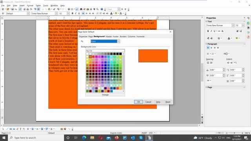Viewport: 251px width, 141px height.
Task: Collapse the Paragraph section in sidebar
Action: click(x=206, y=44)
